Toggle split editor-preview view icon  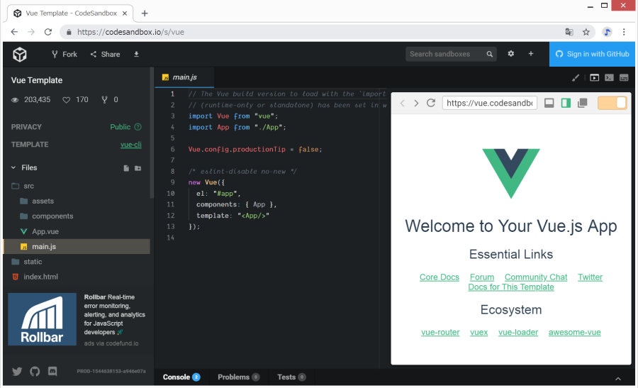tap(566, 103)
